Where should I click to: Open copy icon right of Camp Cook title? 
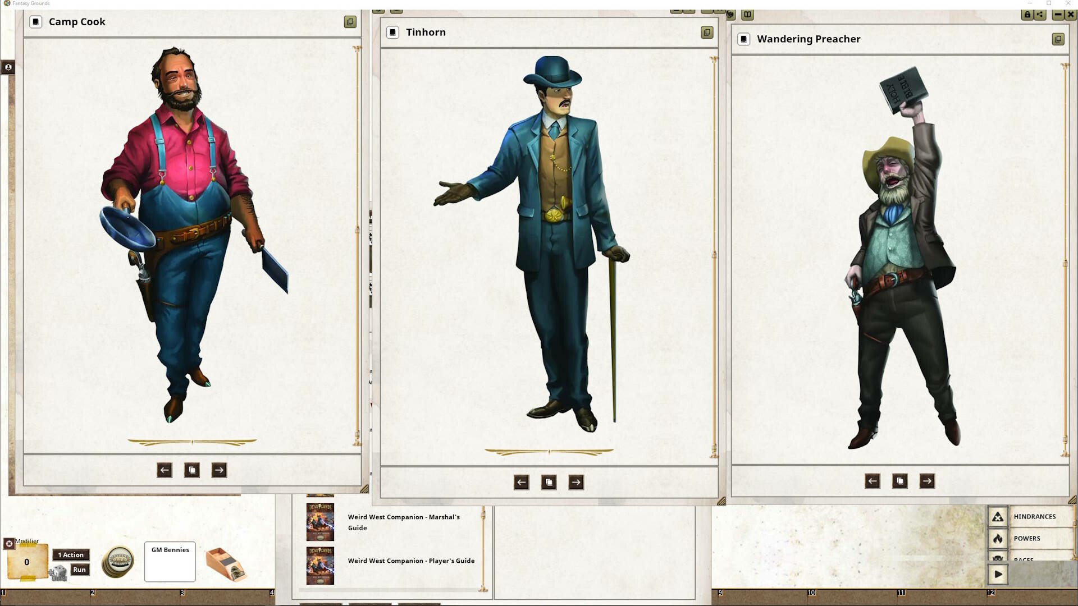[350, 22]
